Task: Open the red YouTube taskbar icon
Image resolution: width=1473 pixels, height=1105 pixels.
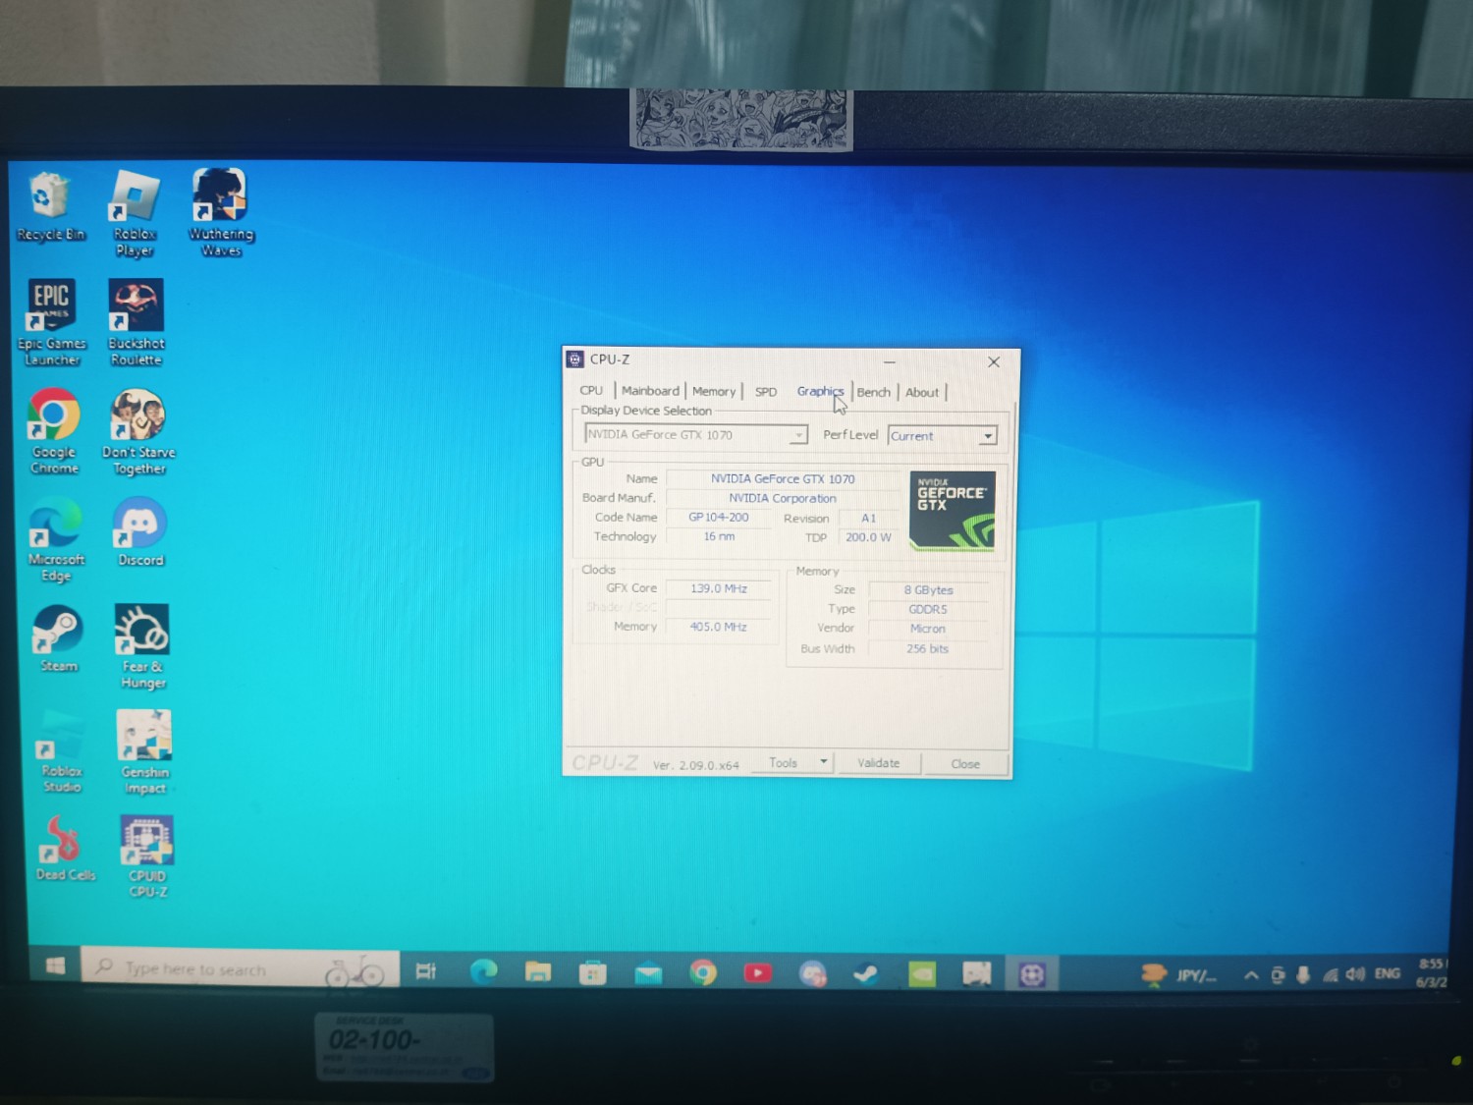Action: coord(757,973)
